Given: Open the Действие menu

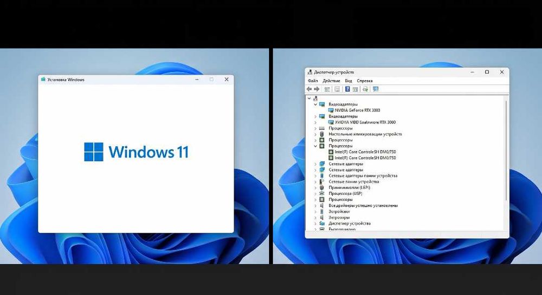Looking at the screenshot, I should tap(331, 81).
